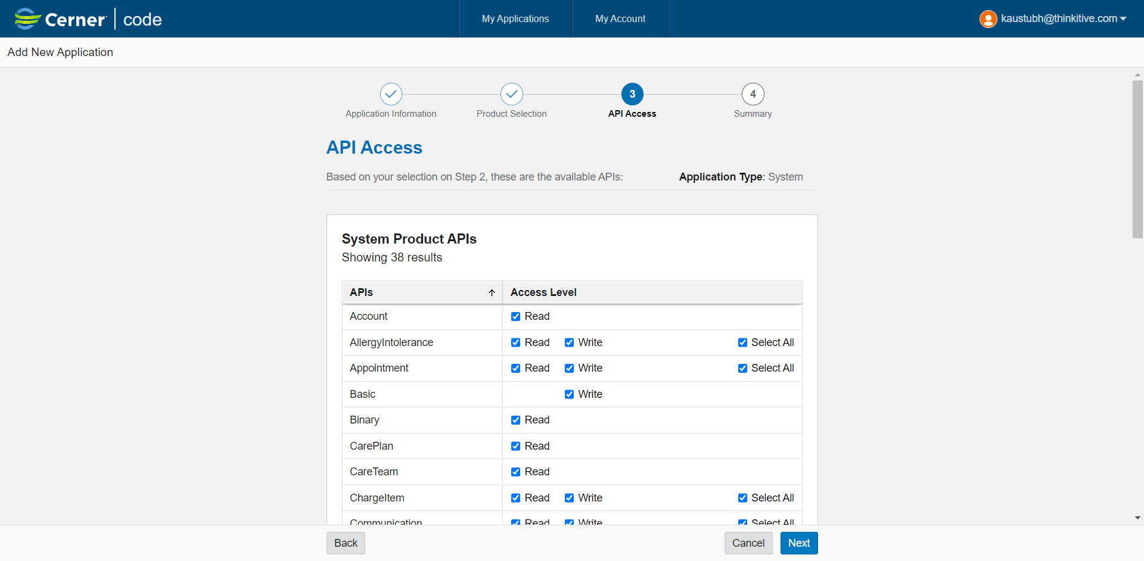Uncheck Read for Binary

[x=515, y=420]
